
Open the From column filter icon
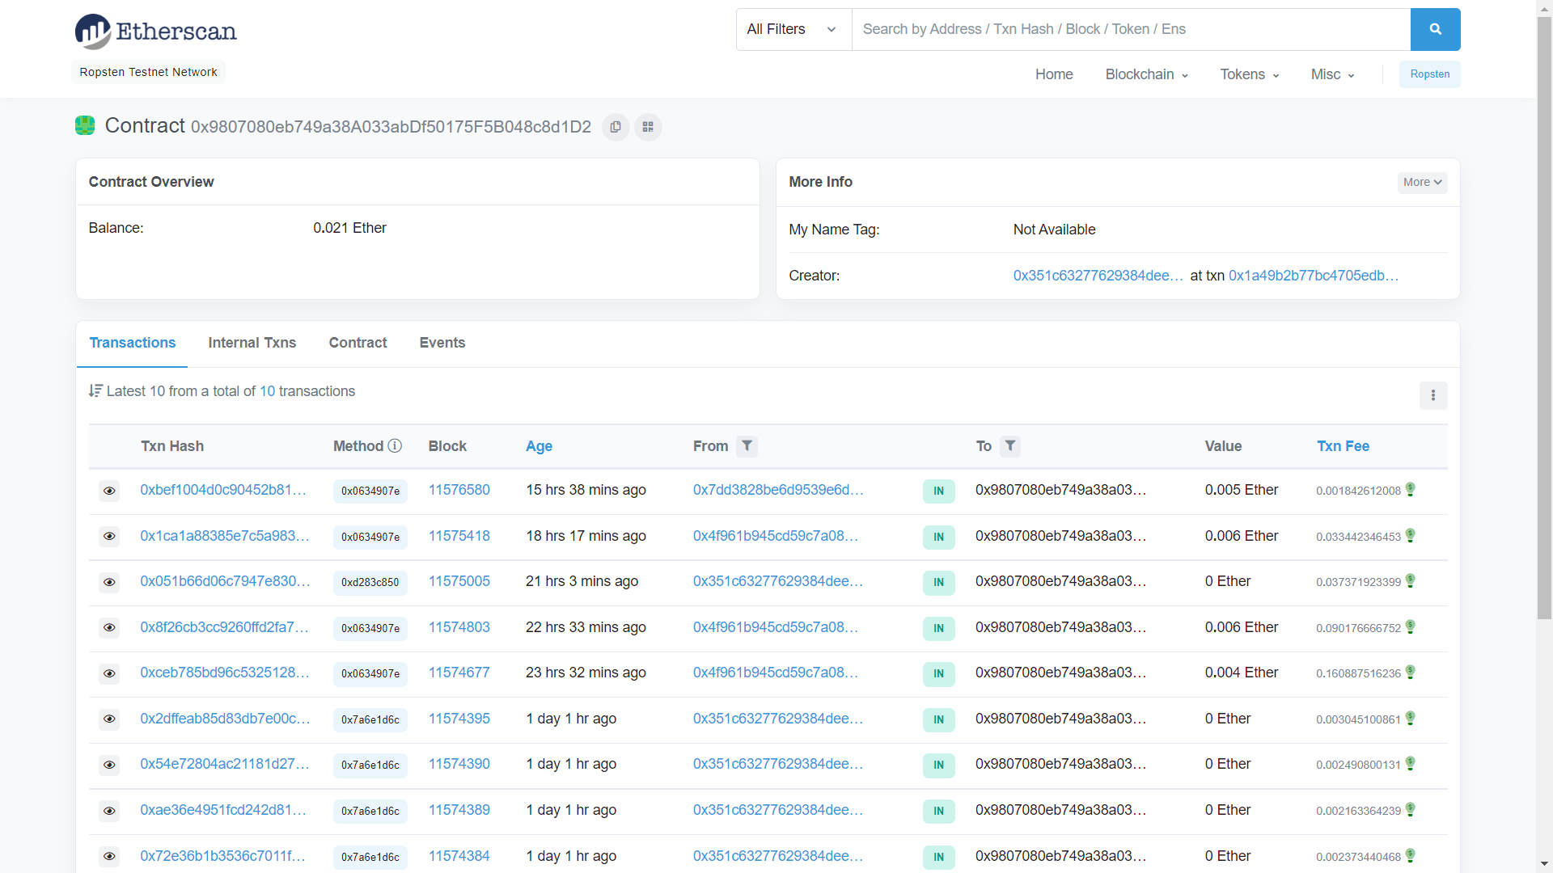point(747,446)
